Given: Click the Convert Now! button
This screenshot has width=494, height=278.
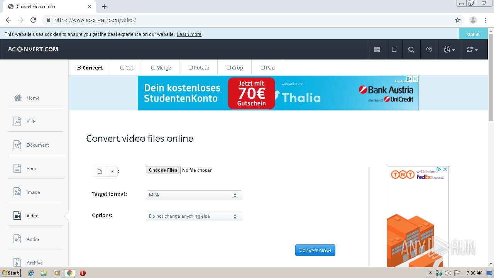Looking at the screenshot, I should point(315,250).
